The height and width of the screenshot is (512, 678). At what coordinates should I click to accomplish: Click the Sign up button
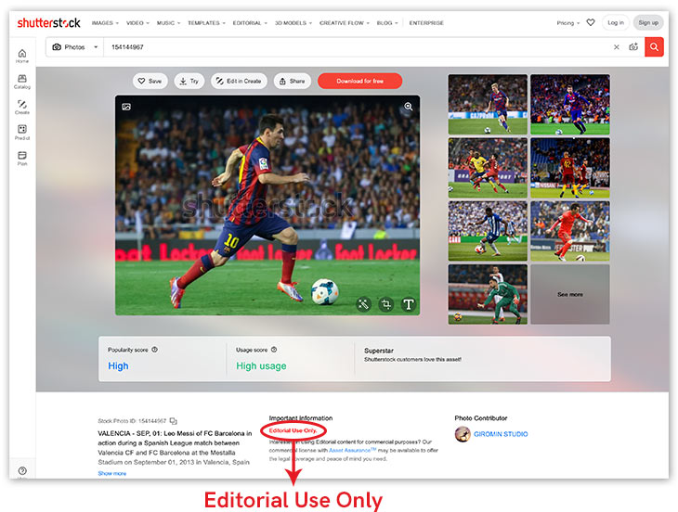pos(648,23)
